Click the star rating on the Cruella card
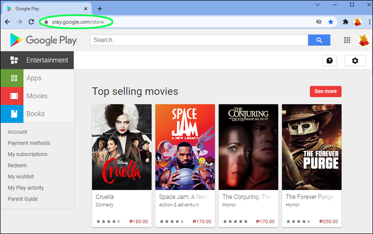Image resolution: width=373 pixels, height=234 pixels. pyautogui.click(x=109, y=222)
